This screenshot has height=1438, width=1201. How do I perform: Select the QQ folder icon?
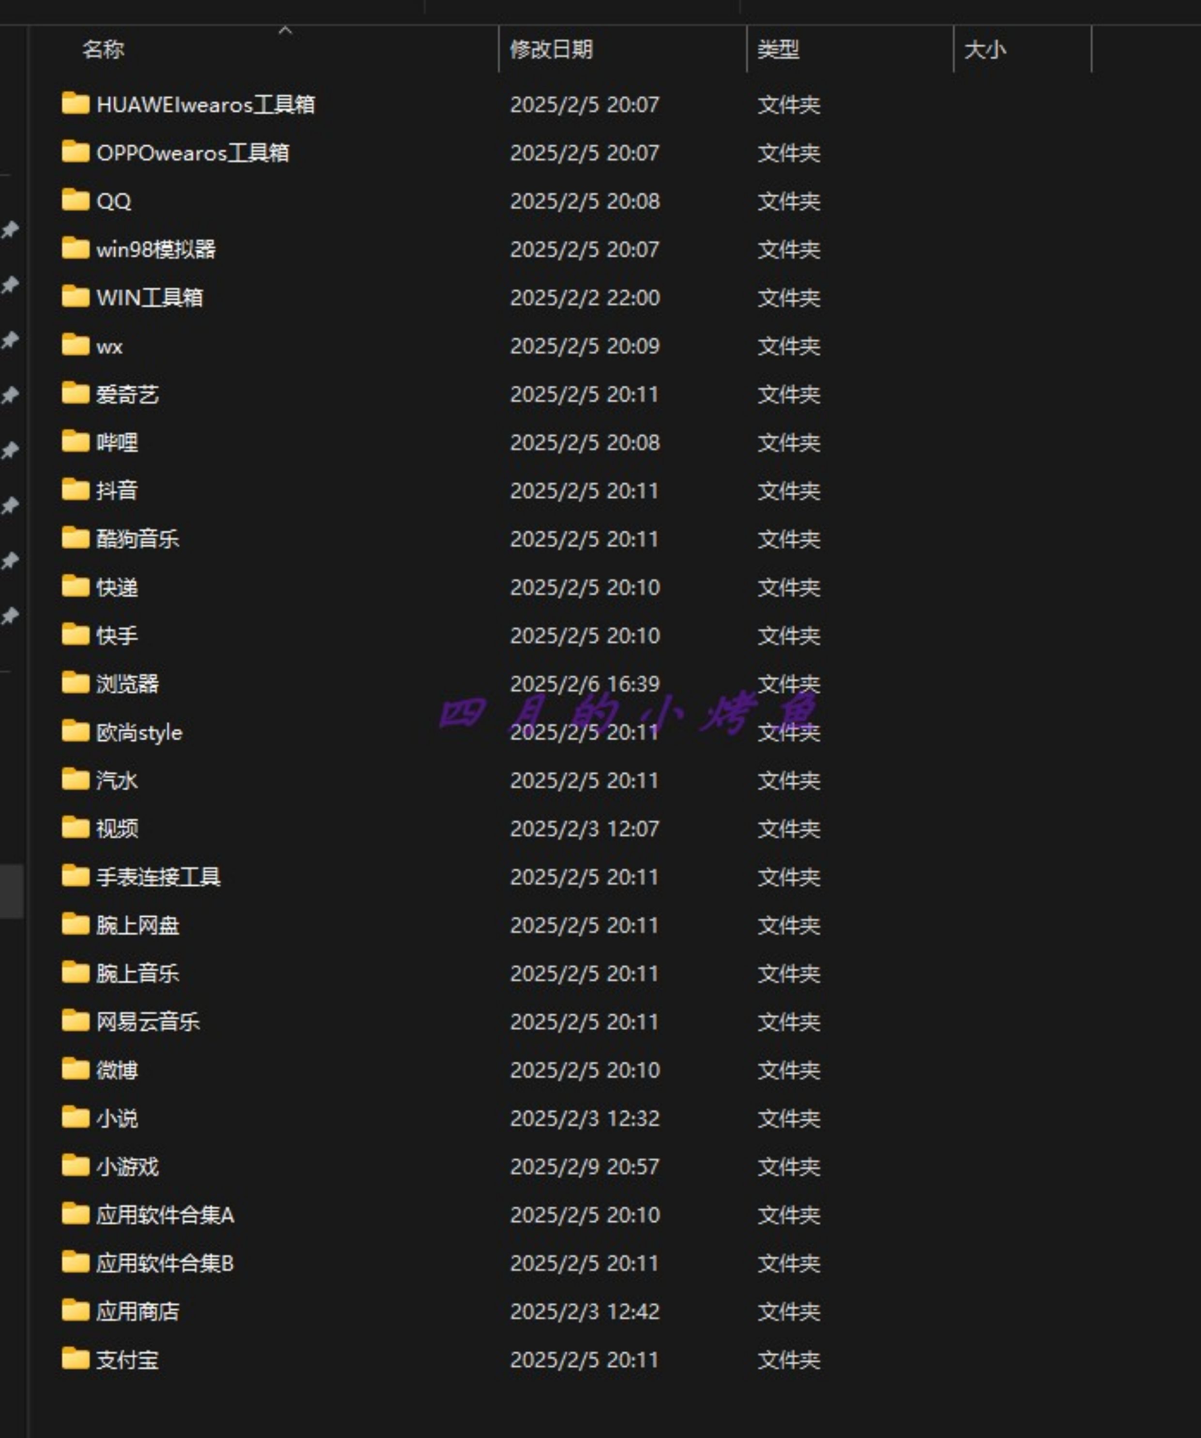[x=75, y=200]
